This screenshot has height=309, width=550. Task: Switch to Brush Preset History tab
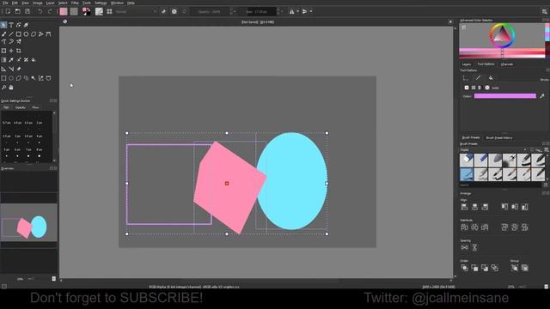coord(499,138)
